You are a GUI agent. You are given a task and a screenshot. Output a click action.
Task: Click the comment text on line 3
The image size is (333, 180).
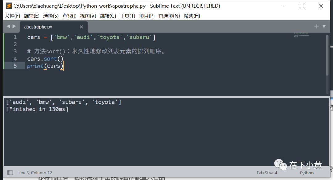tap(97, 51)
